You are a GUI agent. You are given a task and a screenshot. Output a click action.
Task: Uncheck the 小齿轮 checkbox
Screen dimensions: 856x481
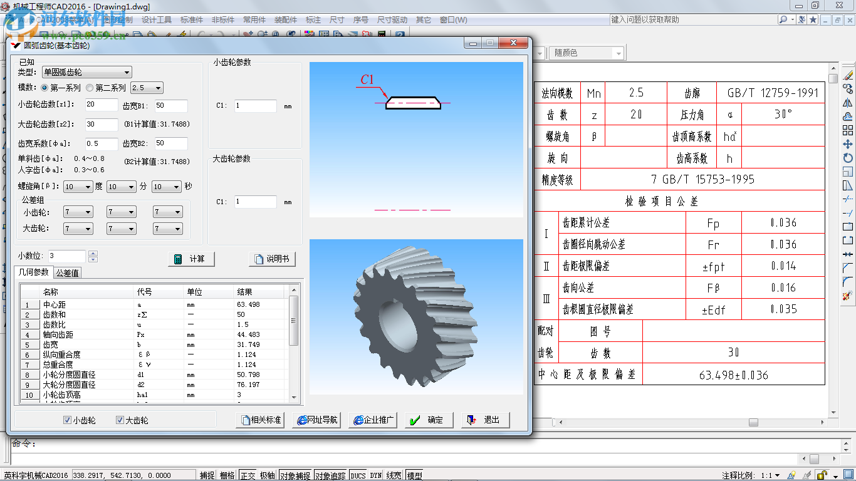pos(68,420)
